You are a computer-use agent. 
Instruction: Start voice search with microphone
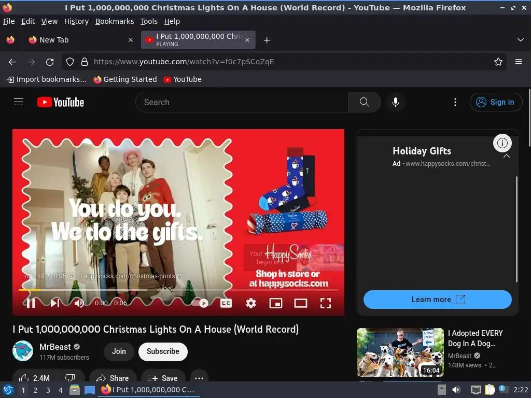click(395, 102)
